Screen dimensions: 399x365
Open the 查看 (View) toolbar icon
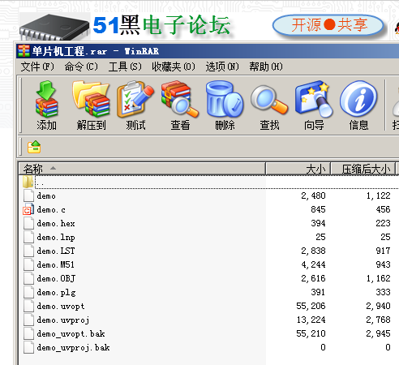coord(180,99)
